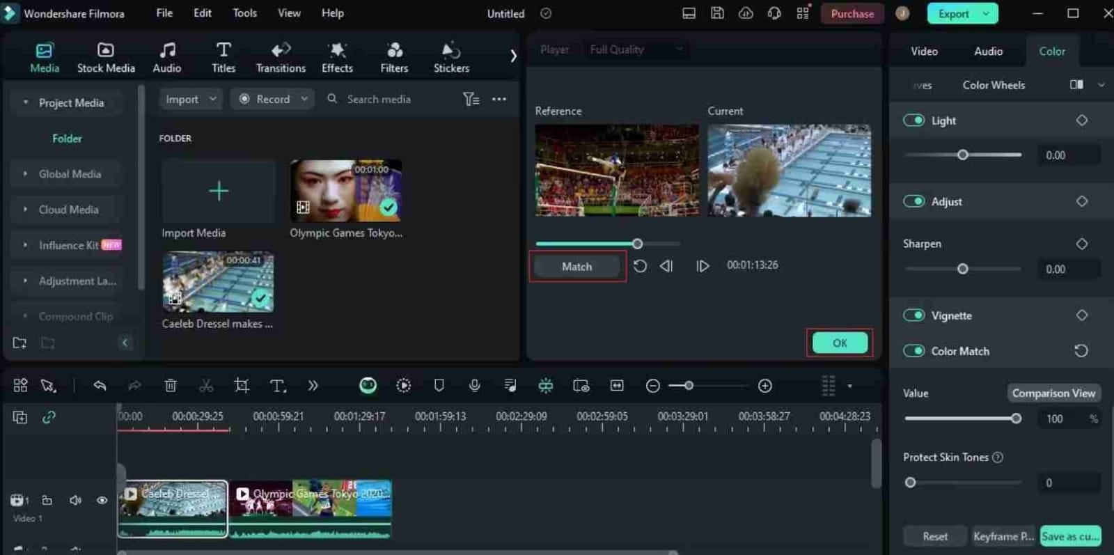Click the timeline delete trash icon
Viewport: 1114px width, 555px height.
point(171,386)
